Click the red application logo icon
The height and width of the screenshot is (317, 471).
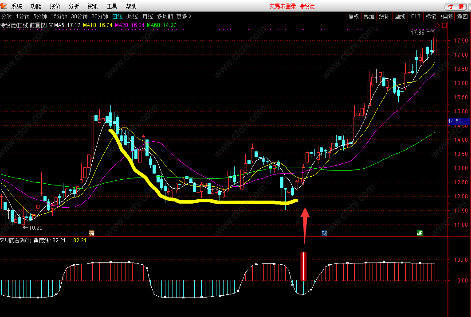click(x=3, y=6)
